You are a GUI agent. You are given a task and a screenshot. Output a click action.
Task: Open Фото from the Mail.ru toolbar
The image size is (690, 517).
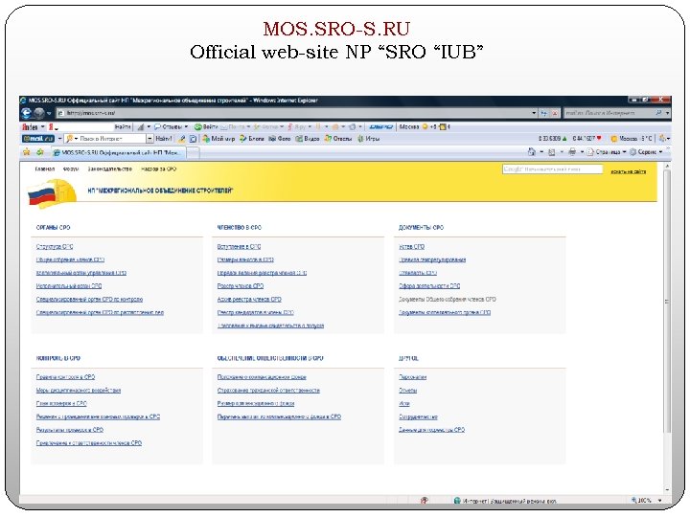pyautogui.click(x=280, y=139)
